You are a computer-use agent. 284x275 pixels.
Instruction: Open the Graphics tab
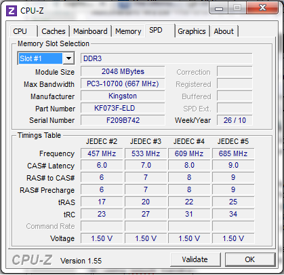192,31
